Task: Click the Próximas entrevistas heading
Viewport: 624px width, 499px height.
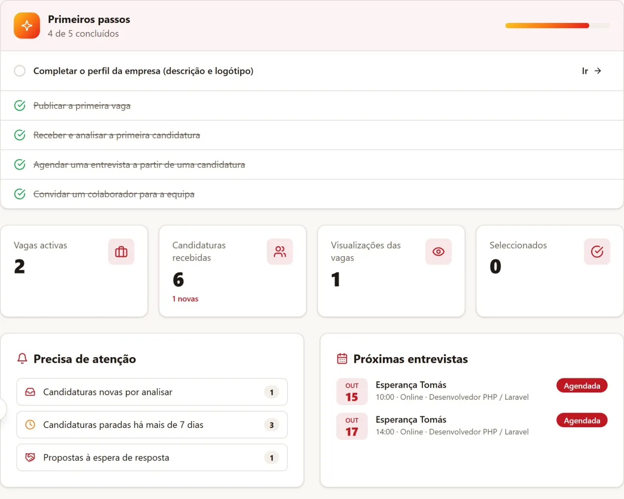Action: (411, 359)
